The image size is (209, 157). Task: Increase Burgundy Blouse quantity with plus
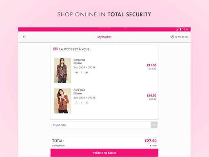click(x=87, y=73)
